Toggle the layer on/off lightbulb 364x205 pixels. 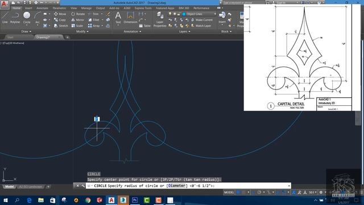[x=170, y=14]
